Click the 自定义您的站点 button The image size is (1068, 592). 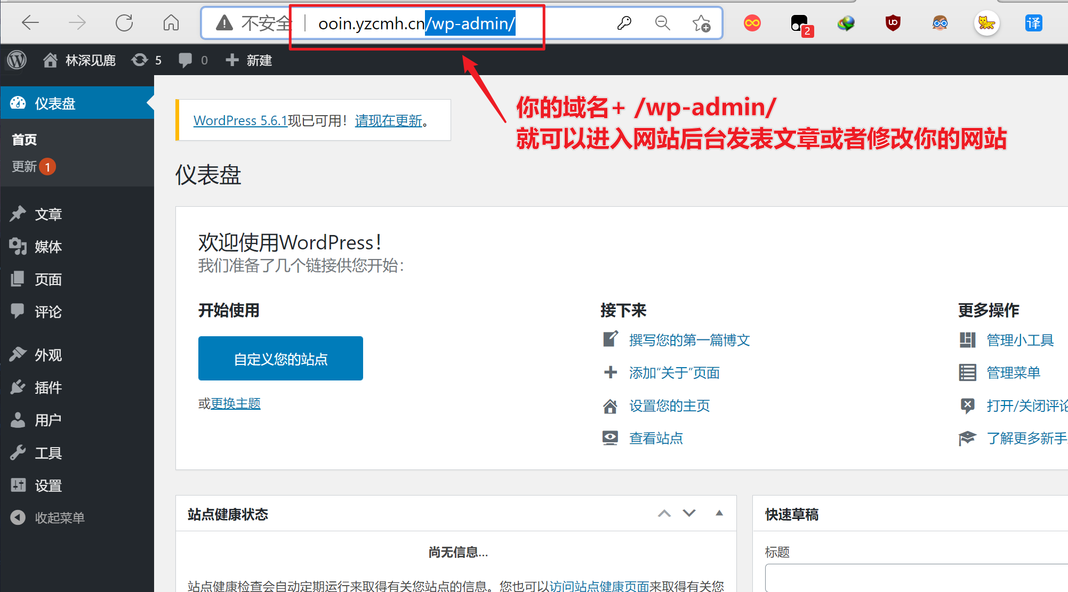(280, 358)
